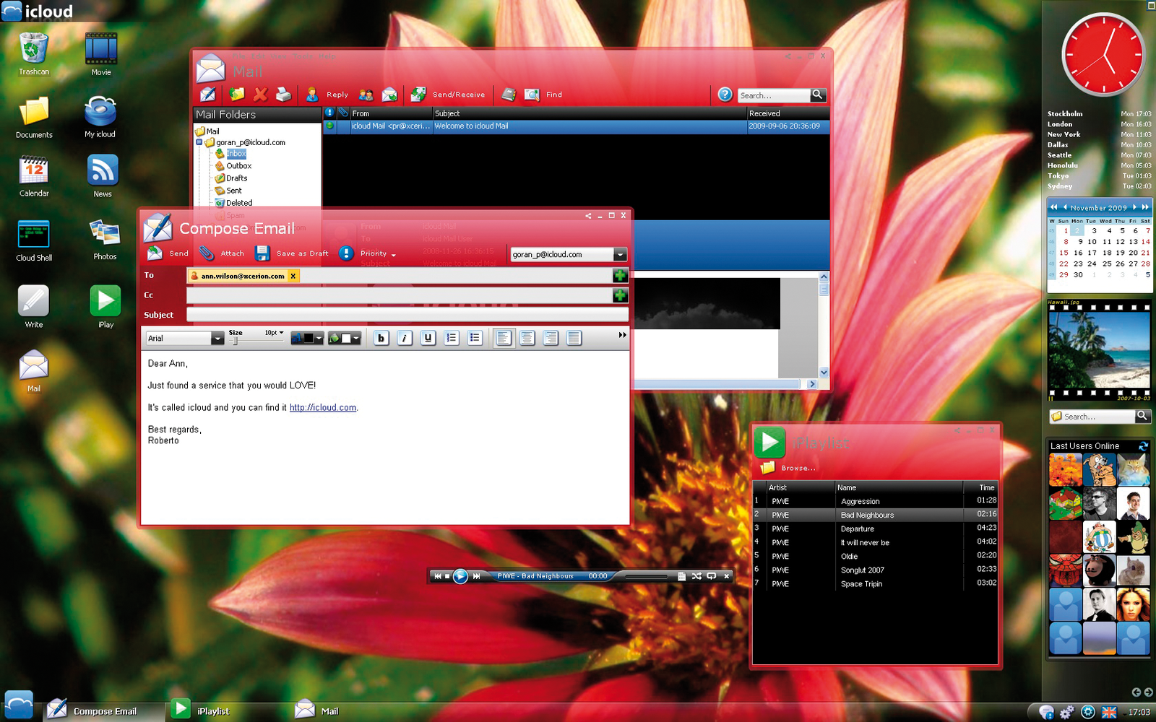The height and width of the screenshot is (722, 1156).
Task: Launch the Write desktop icon
Action: click(34, 307)
